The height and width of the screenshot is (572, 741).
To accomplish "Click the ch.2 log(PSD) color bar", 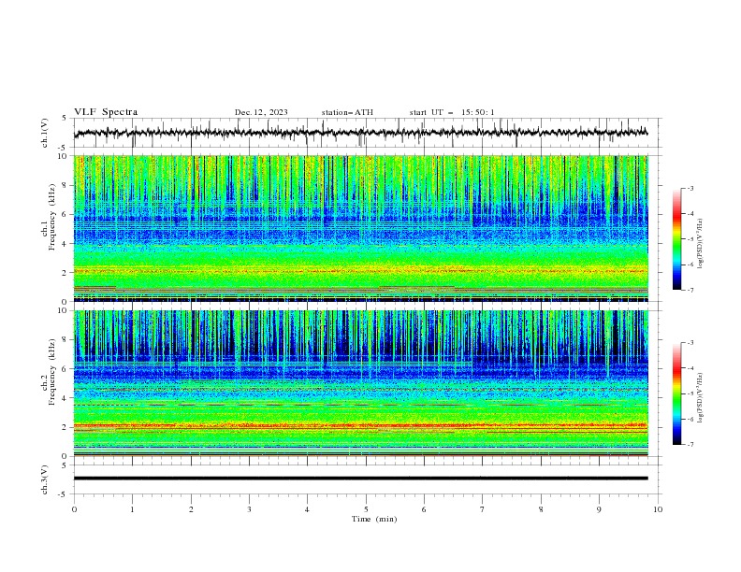I will [x=677, y=393].
